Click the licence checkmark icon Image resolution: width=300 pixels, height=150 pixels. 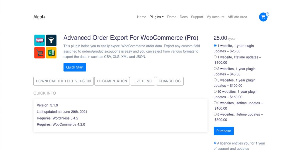[x=215, y=143]
